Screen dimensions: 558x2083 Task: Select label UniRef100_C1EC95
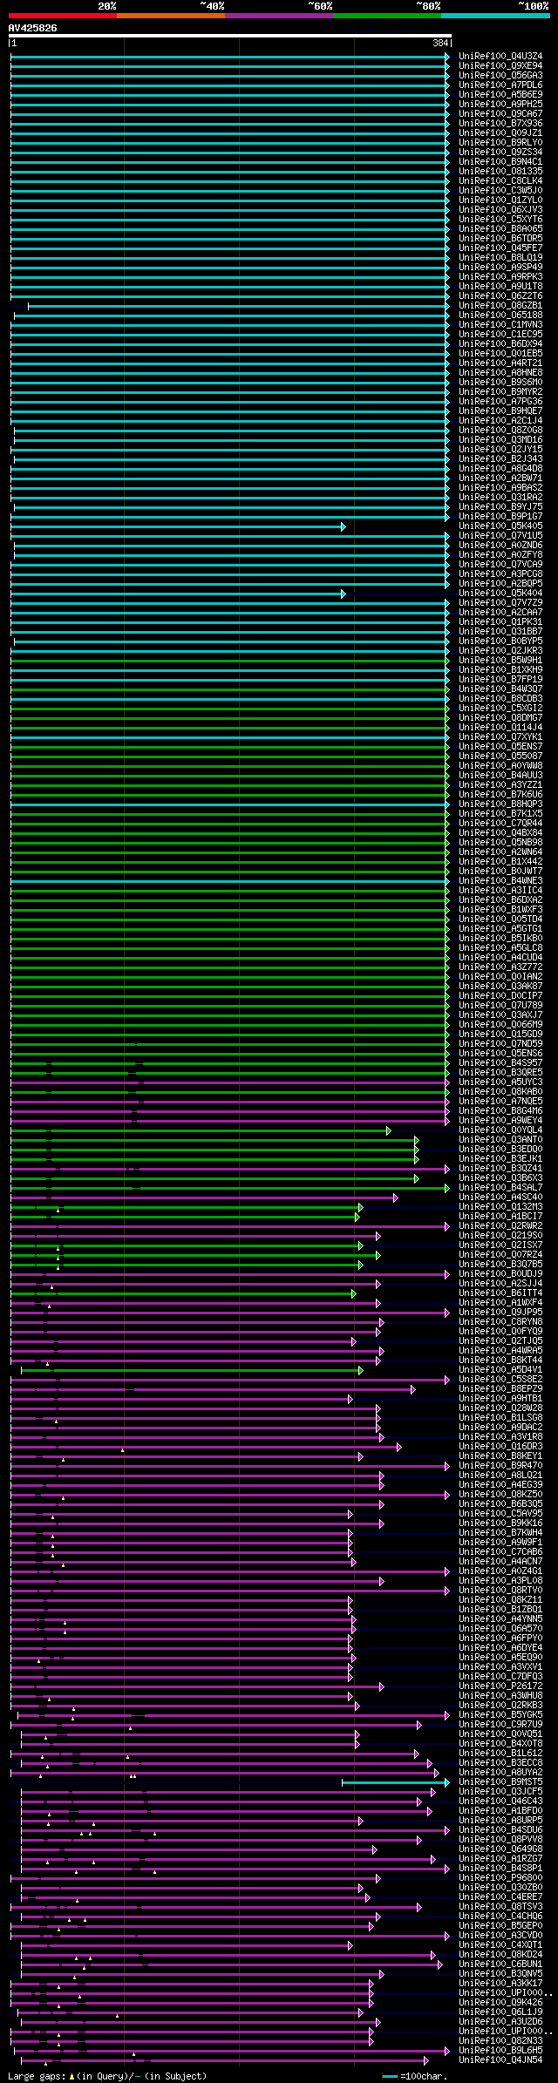click(x=500, y=334)
